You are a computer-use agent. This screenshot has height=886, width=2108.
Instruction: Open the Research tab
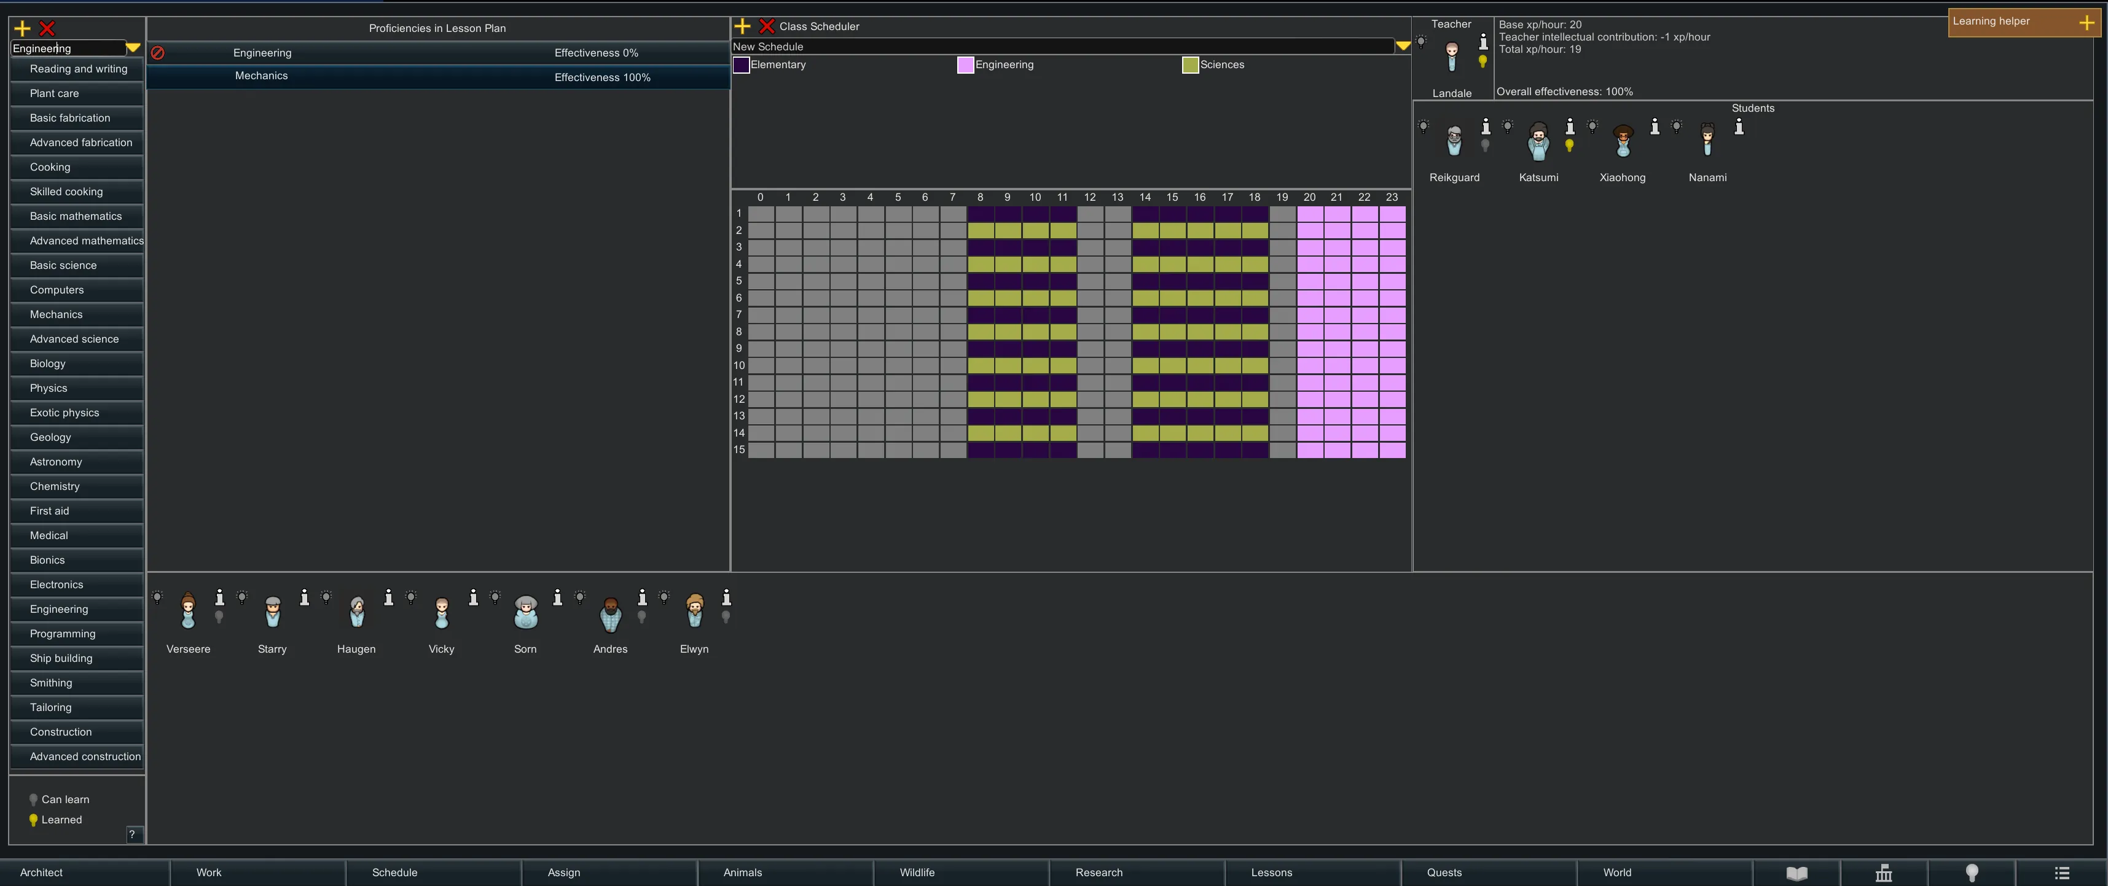coord(1098,873)
